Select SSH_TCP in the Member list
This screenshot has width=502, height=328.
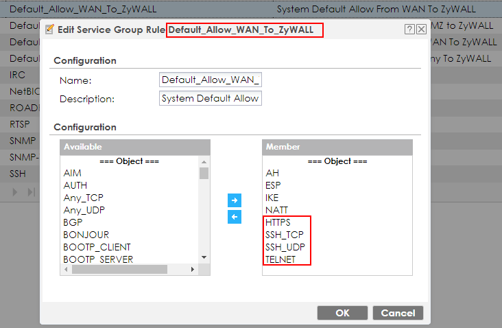[284, 235]
